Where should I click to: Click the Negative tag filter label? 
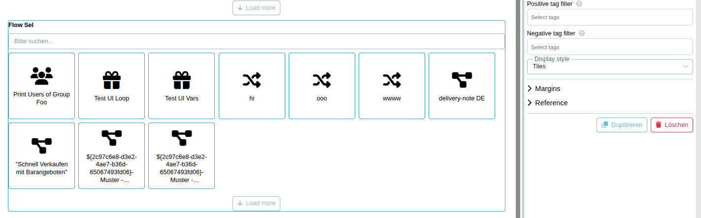tap(551, 33)
